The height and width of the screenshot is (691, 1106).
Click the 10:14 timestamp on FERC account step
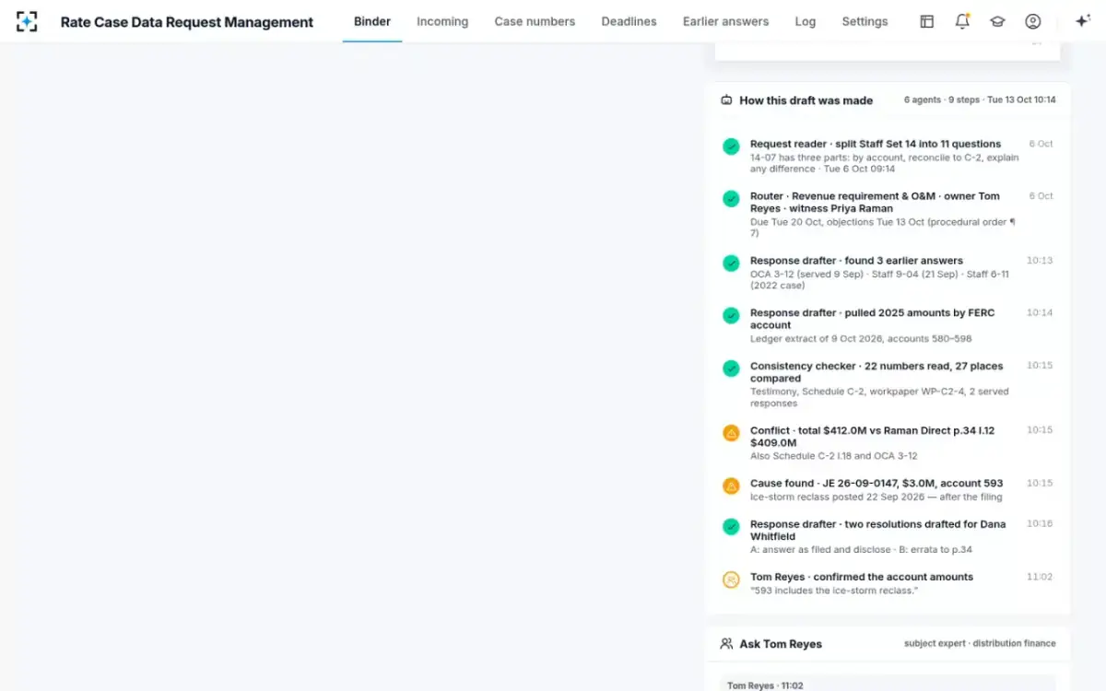[1039, 312]
